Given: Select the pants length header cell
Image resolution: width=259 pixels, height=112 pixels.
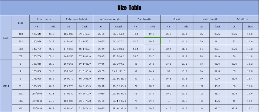Looking at the screenshot, I should click(x=209, y=19).
